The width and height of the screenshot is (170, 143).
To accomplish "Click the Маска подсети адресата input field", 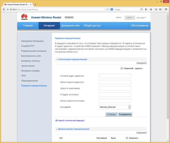I will [115, 82].
